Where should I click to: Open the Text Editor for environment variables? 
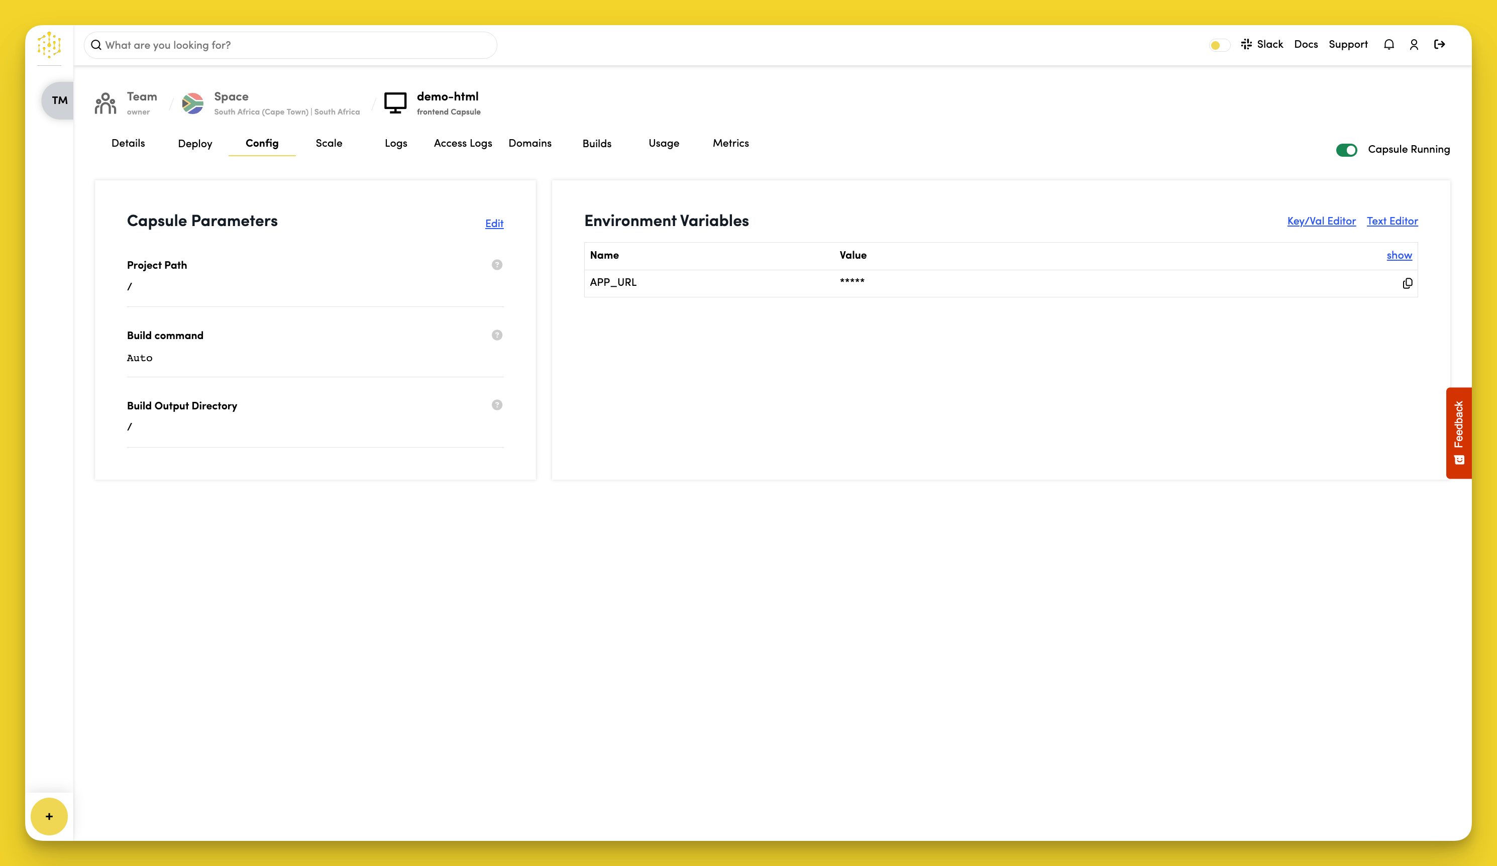coord(1392,221)
